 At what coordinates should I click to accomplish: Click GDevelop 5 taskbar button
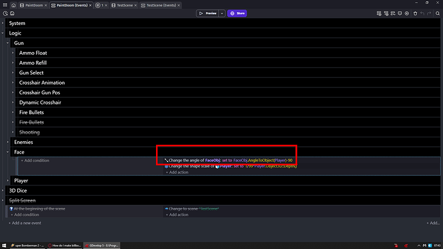[x=102, y=246]
